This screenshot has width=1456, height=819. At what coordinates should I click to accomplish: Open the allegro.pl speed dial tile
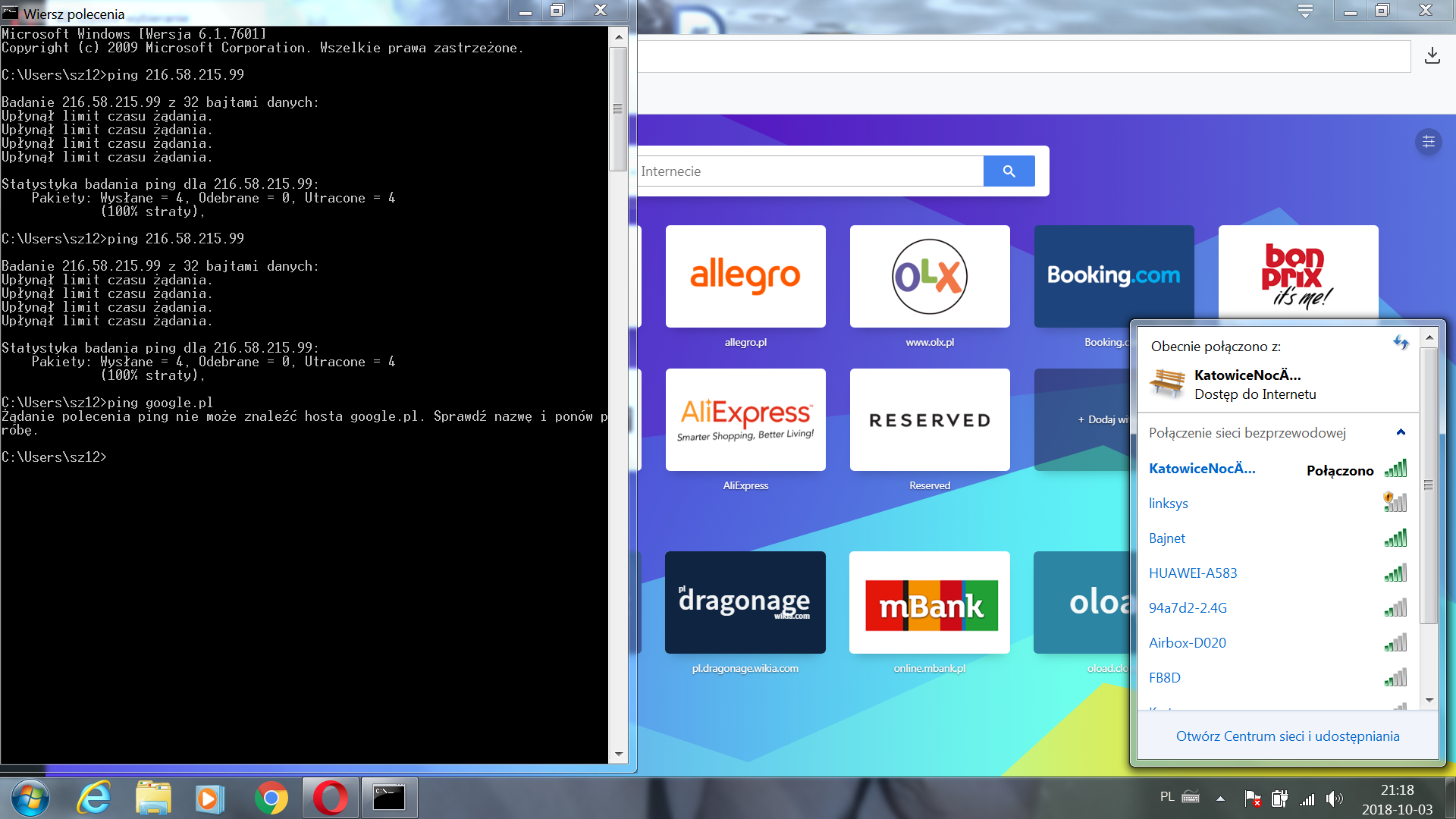point(745,277)
